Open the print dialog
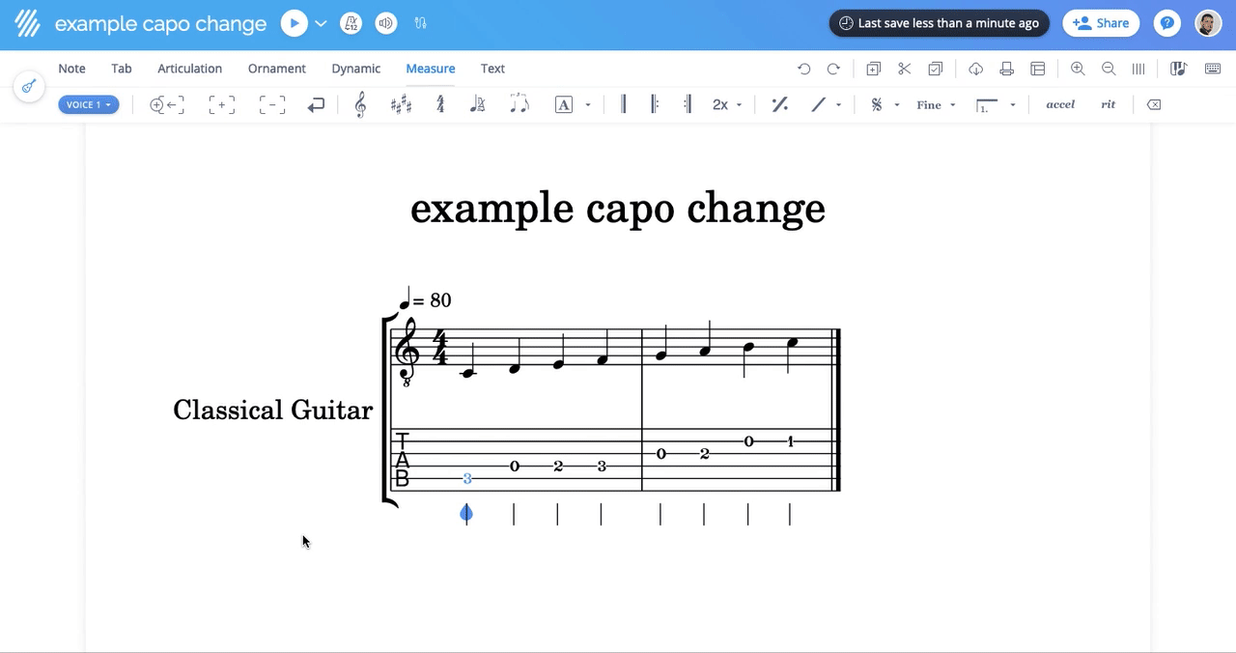 [x=1006, y=69]
